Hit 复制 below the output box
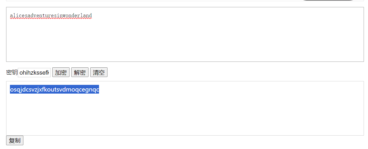The height and width of the screenshot is (149, 368). [15, 141]
